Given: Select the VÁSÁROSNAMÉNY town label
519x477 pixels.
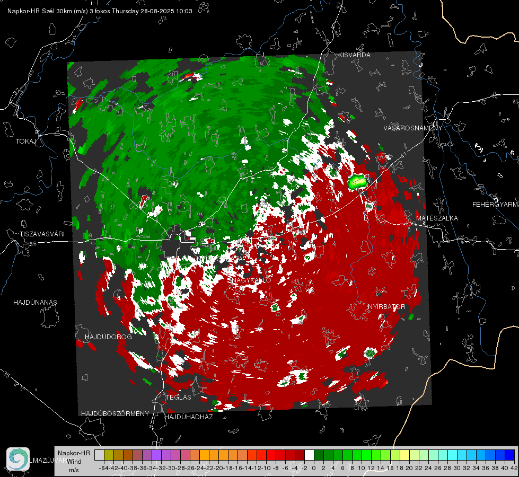Looking at the screenshot, I should coord(413,128).
